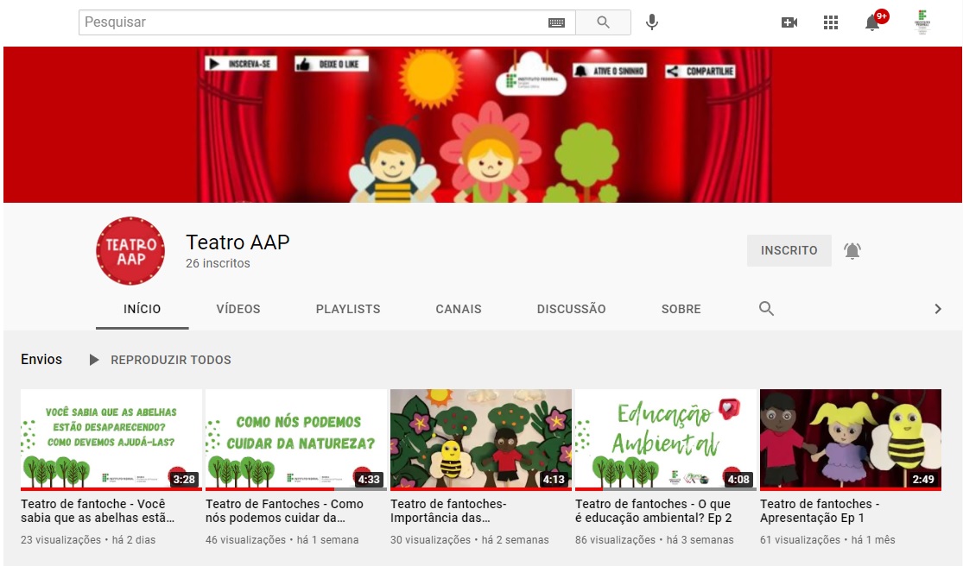The width and height of the screenshot is (963, 566).
Task: Open the account avatar menu
Action: pos(922,22)
